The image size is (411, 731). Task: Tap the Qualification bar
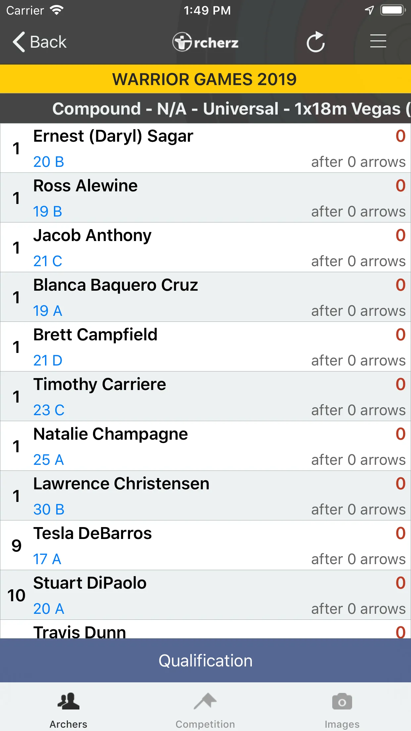click(x=206, y=660)
